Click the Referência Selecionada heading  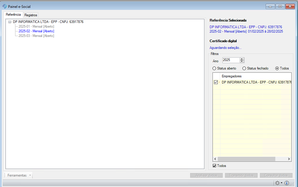tap(228, 20)
